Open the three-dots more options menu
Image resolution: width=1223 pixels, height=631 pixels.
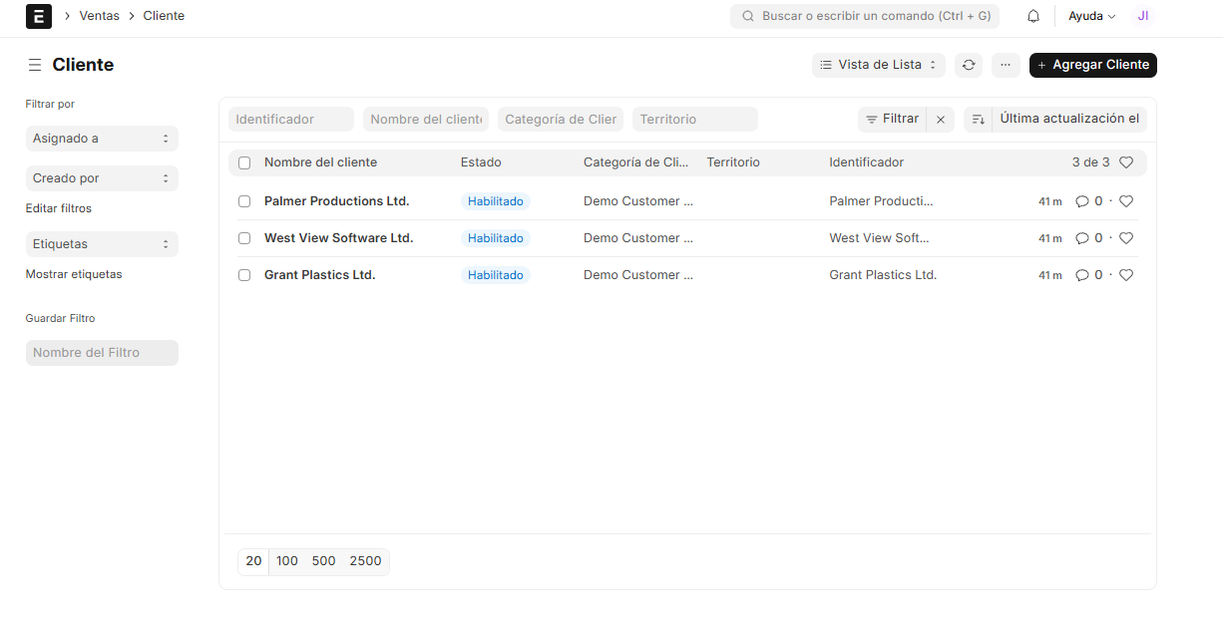(x=1006, y=65)
